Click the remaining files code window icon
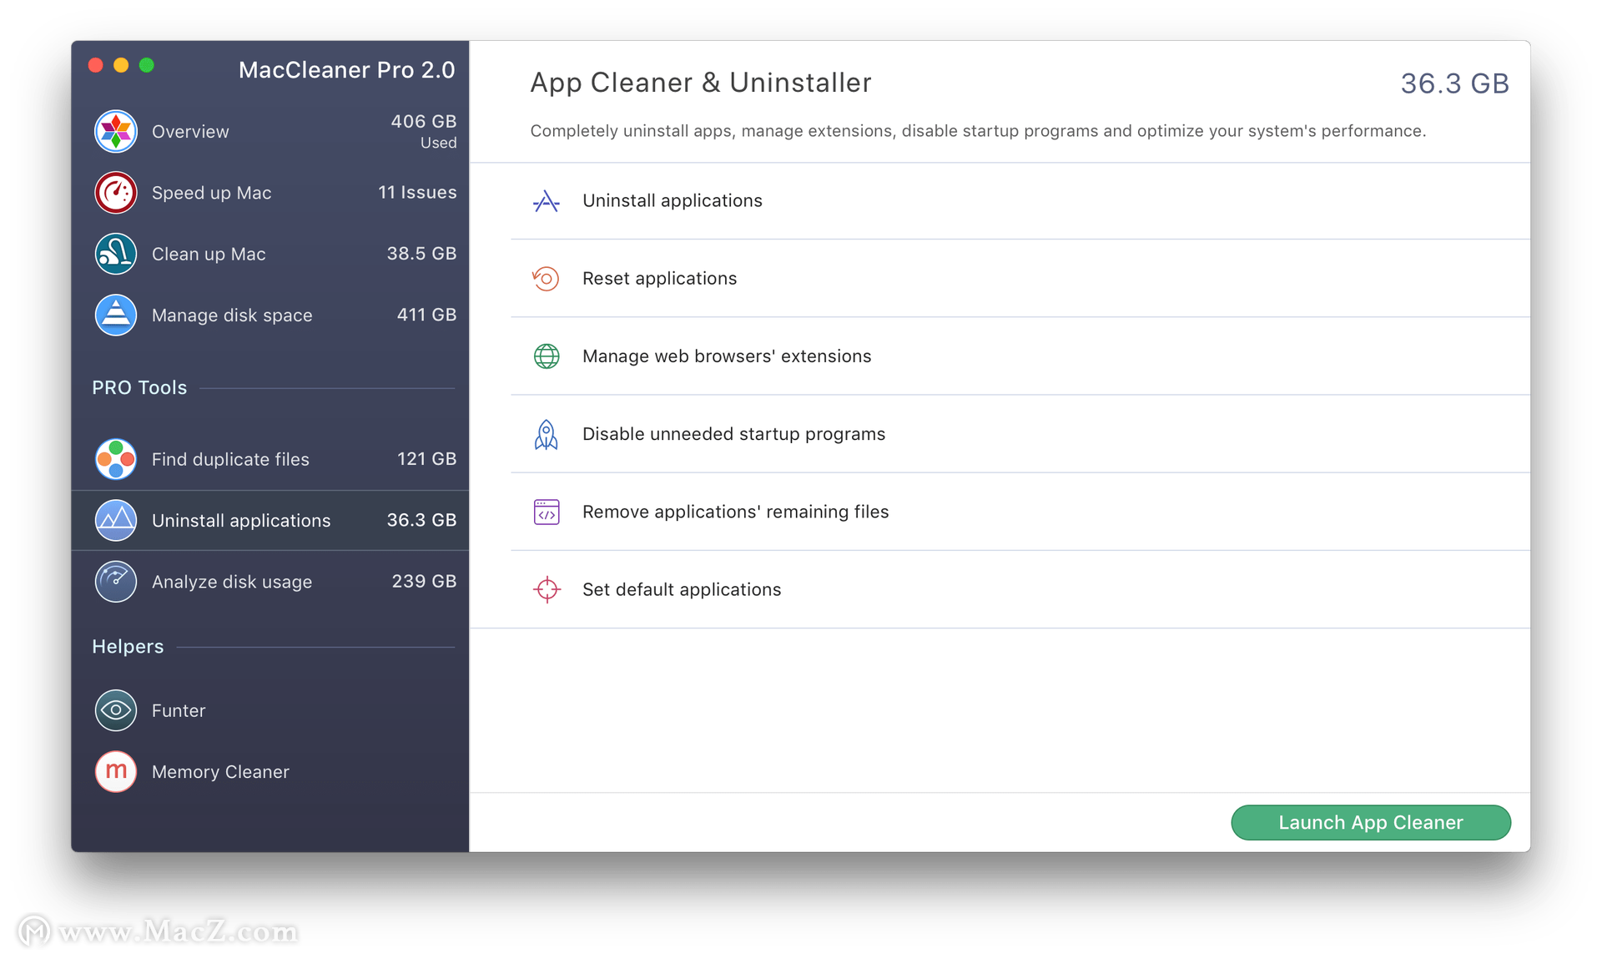 click(547, 512)
